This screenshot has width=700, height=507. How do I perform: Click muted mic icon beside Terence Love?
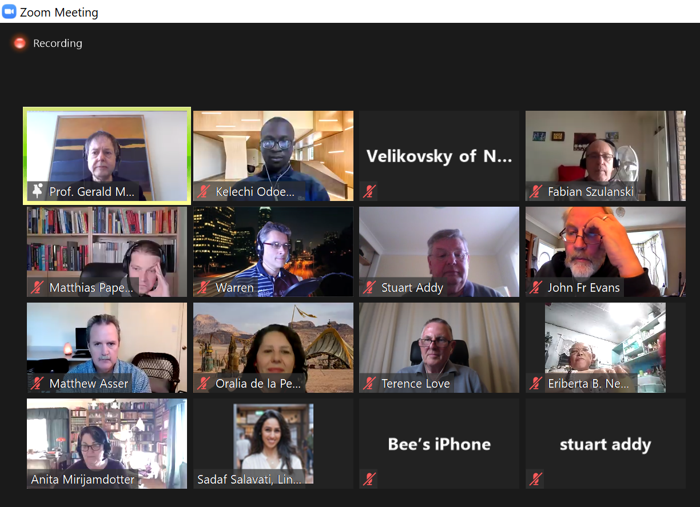[x=369, y=383]
